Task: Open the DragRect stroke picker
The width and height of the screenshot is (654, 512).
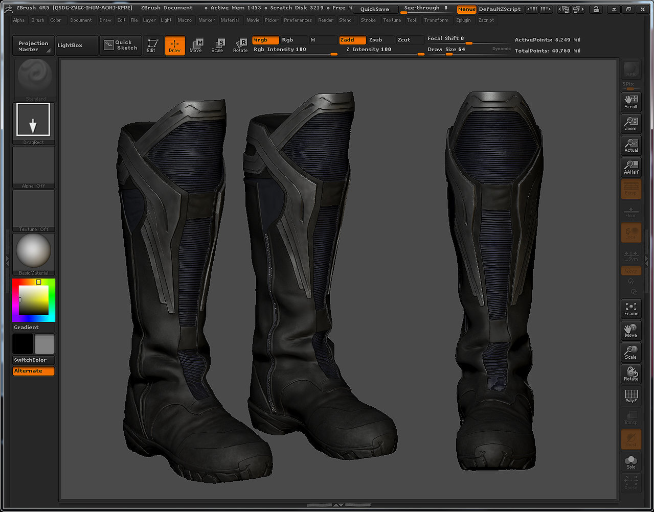Action: [34, 123]
